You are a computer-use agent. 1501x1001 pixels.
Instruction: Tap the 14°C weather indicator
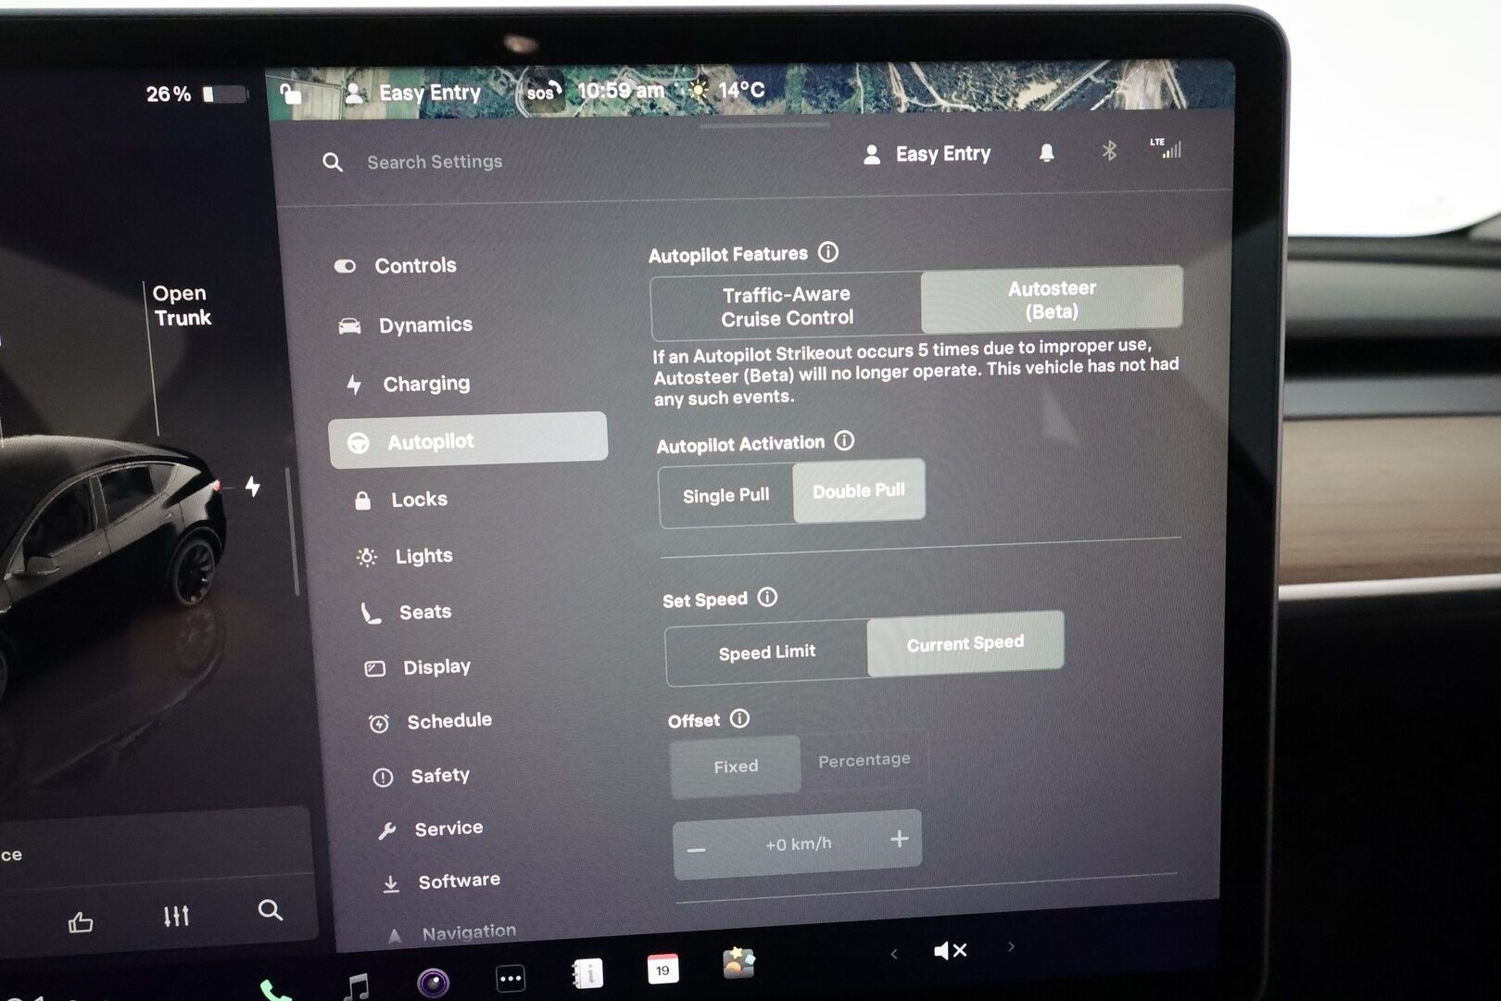click(727, 90)
